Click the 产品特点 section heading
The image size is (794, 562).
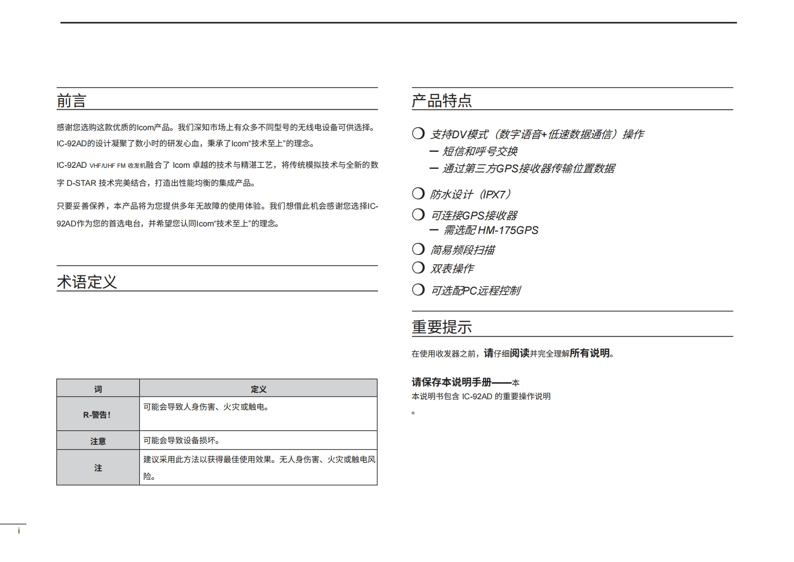pyautogui.click(x=442, y=101)
